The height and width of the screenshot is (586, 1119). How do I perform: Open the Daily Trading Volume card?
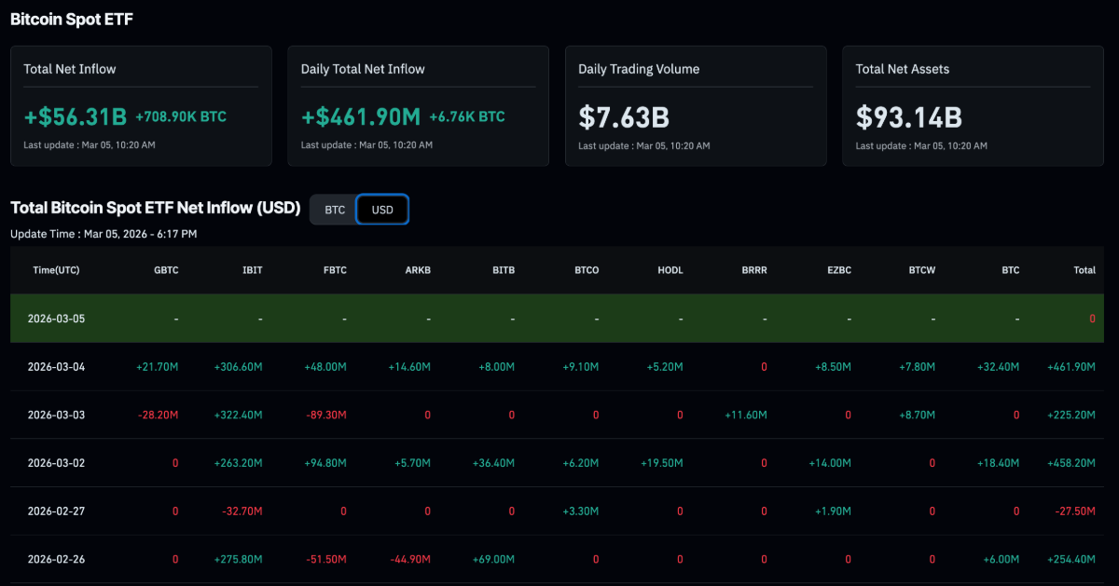695,105
